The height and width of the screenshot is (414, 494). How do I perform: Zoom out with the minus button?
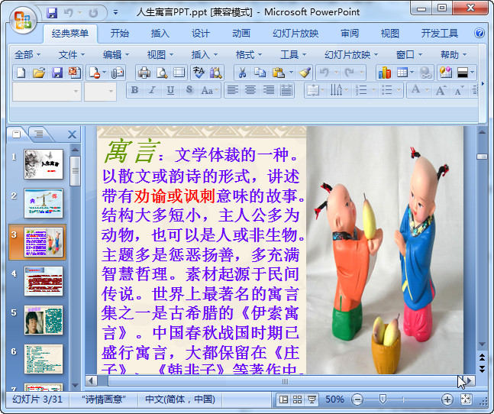tap(357, 399)
